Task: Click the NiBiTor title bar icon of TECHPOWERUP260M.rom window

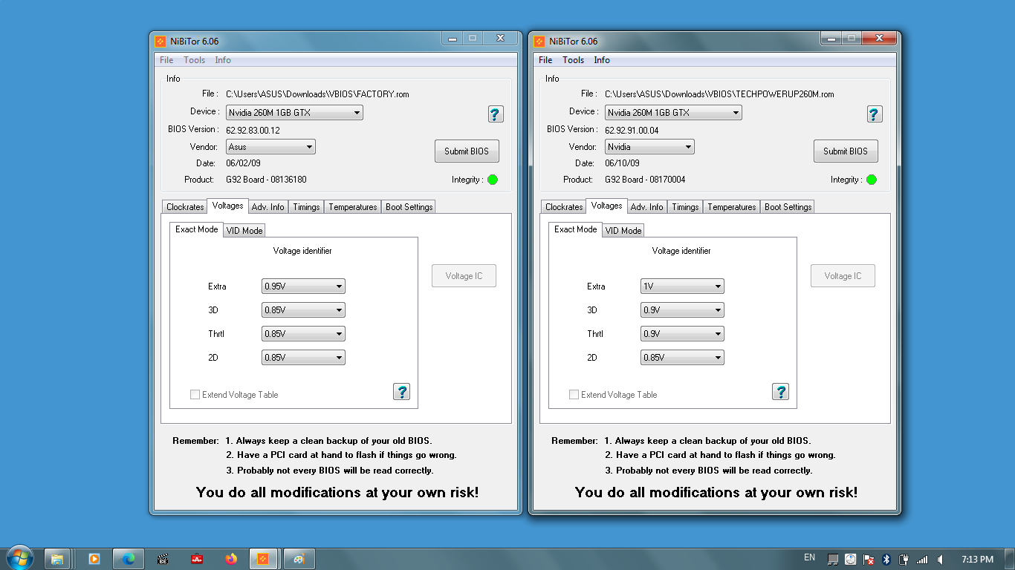Action: tap(539, 41)
